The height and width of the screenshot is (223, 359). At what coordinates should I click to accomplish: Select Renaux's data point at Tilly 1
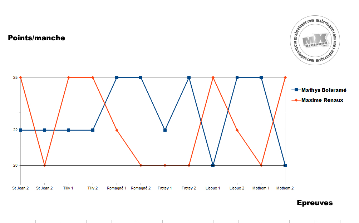(x=68, y=77)
